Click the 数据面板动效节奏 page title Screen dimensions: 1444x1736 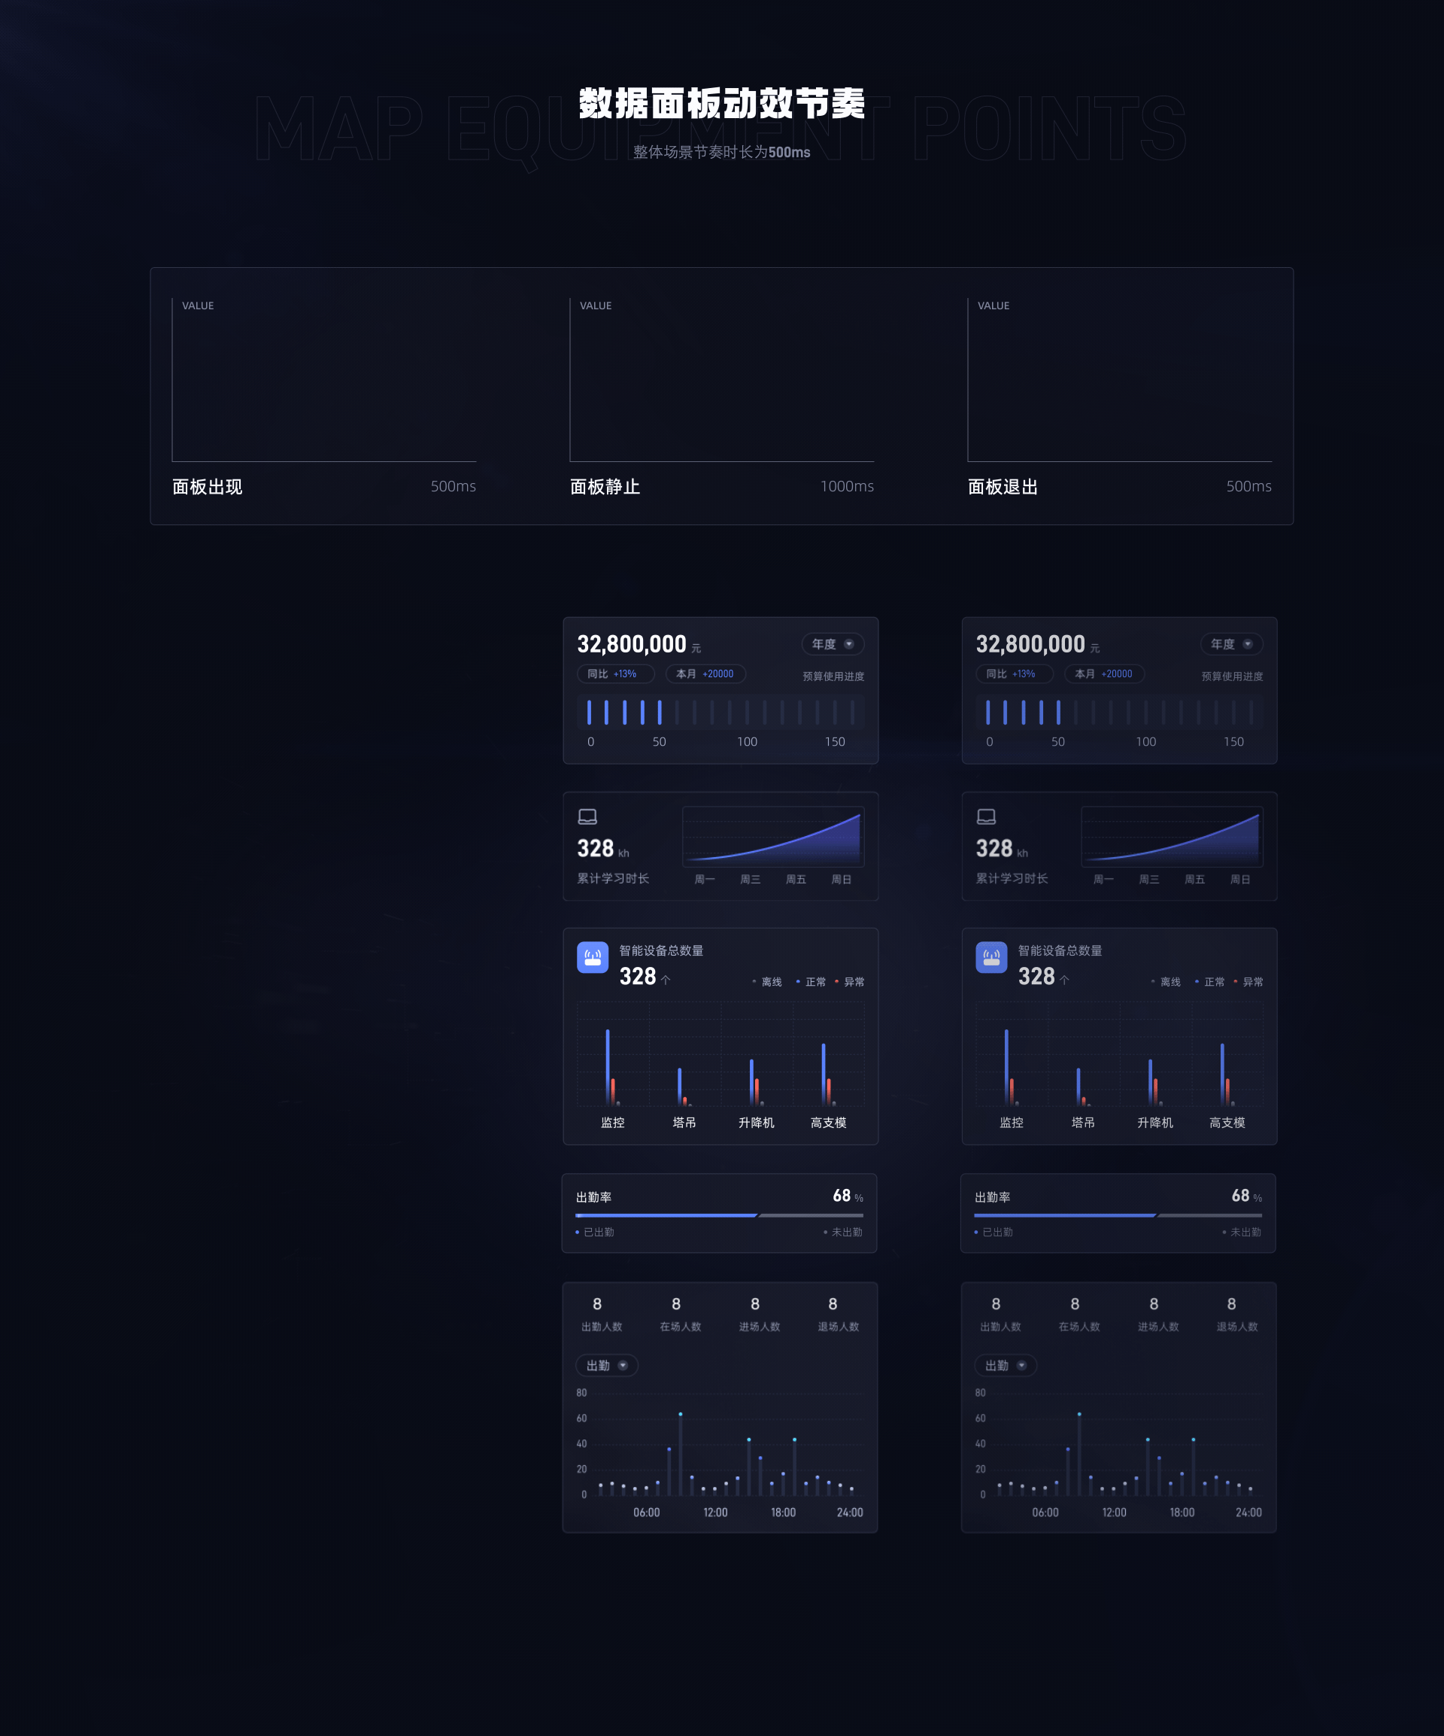pos(722,103)
